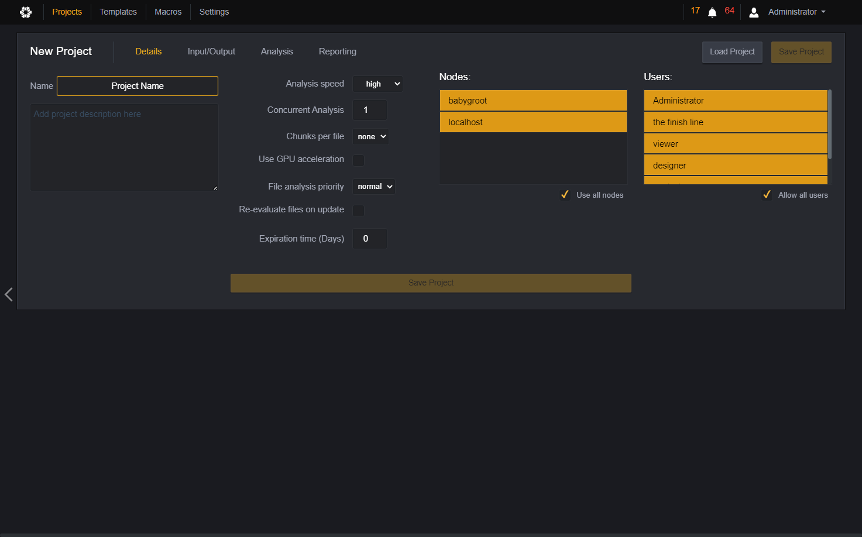Toggle Re-evaluate files on update checkbox

[359, 211]
